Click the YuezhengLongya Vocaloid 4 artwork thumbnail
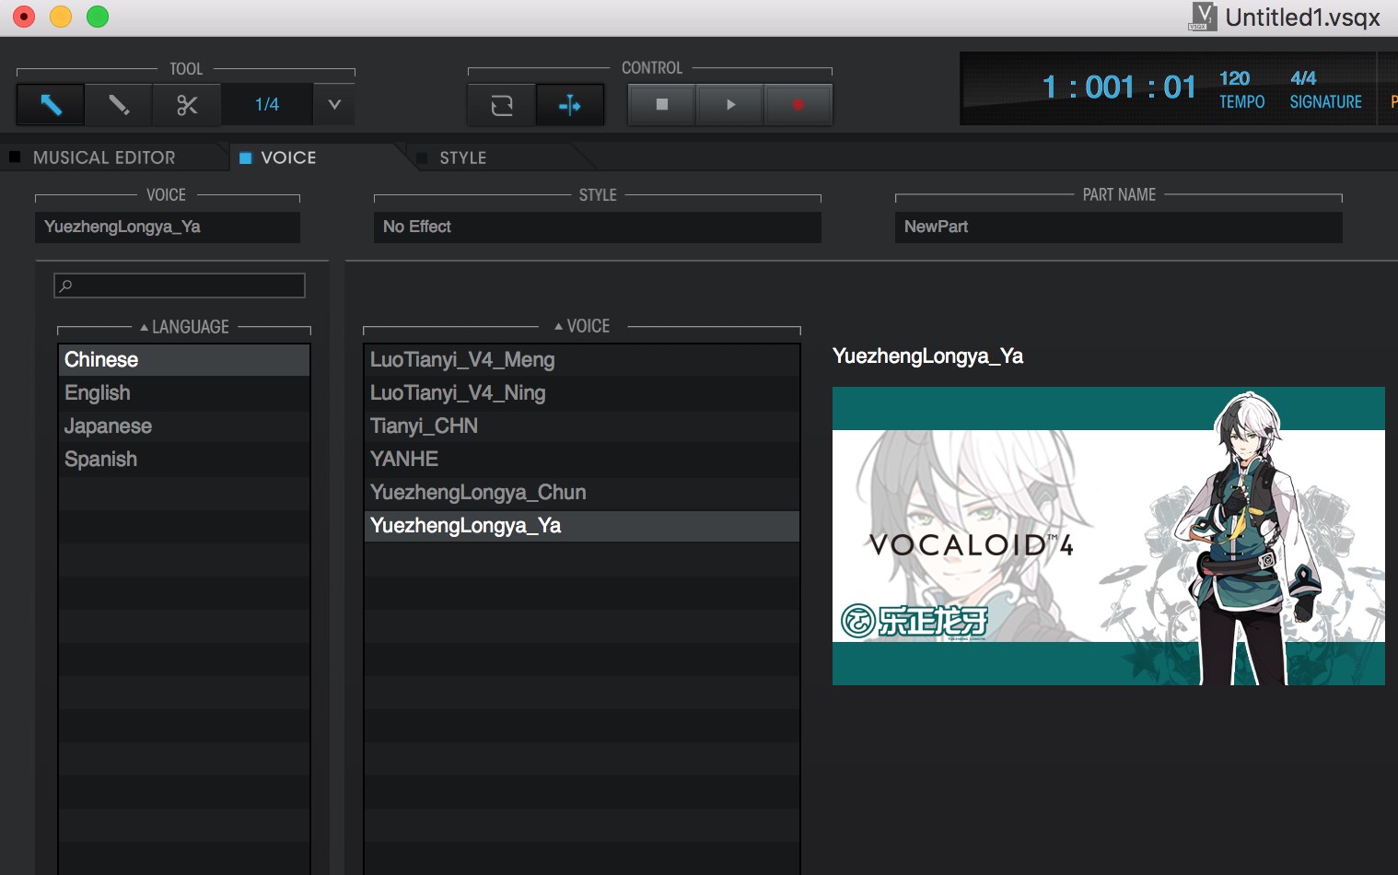 pos(1109,536)
